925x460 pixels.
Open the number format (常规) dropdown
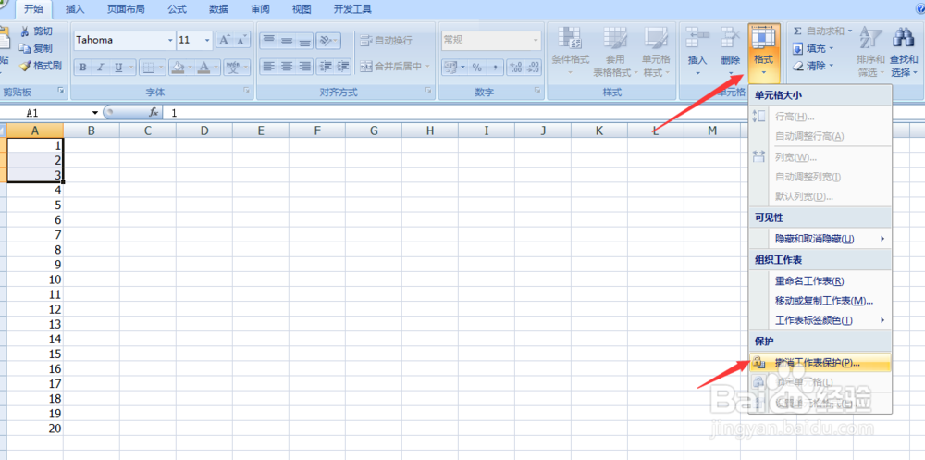(x=536, y=40)
